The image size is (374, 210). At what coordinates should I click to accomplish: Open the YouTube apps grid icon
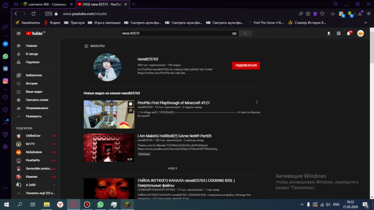tap(338, 33)
